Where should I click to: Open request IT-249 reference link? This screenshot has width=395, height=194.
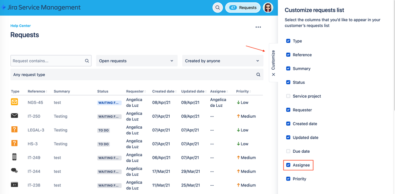click(34, 158)
